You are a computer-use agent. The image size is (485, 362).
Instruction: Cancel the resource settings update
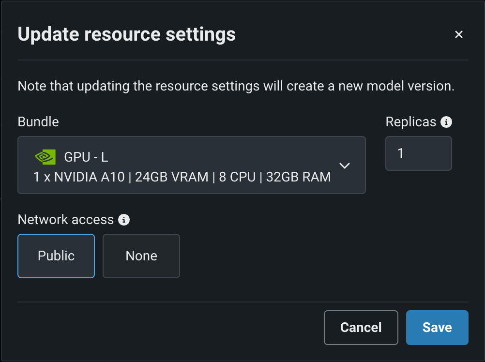(x=361, y=328)
